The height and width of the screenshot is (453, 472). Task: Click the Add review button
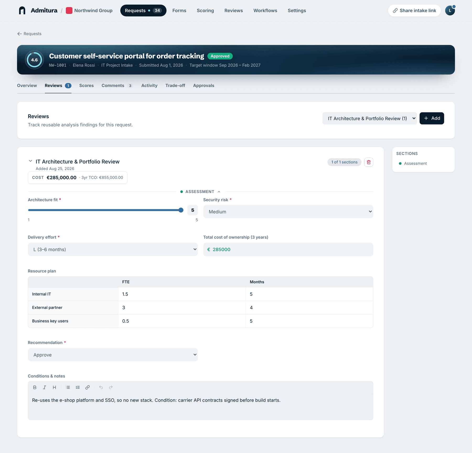432,118
